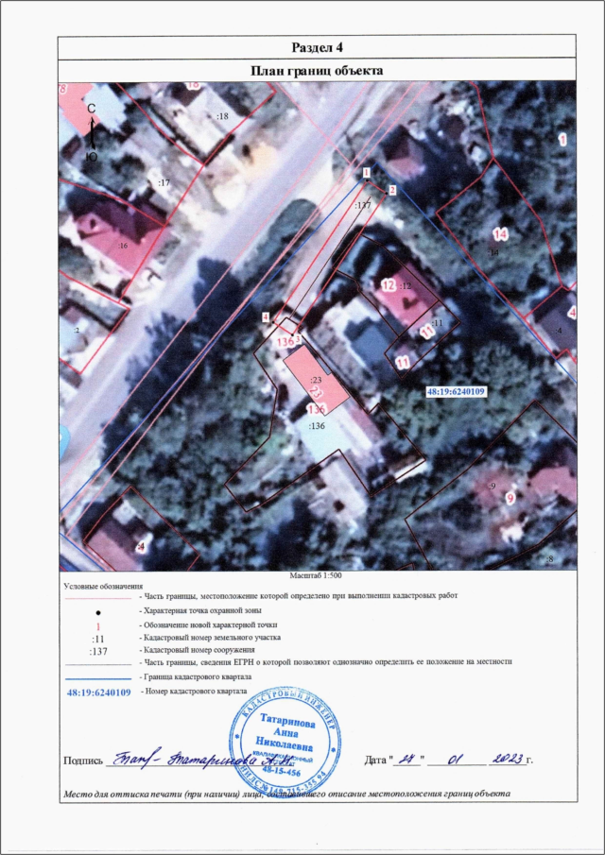Click the 48:19:6240109 label on the map
Viewport: 605px width, 855px height.
point(456,391)
